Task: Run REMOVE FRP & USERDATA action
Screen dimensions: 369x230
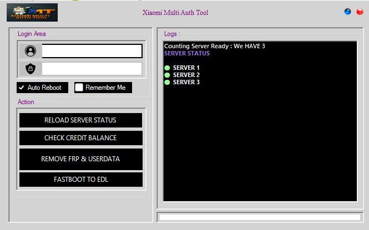Action: pos(80,159)
